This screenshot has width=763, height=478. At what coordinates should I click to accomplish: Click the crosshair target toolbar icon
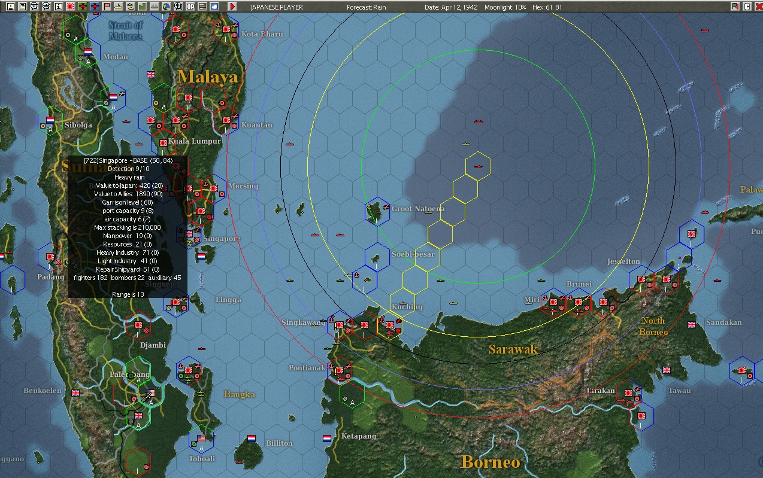178,7
